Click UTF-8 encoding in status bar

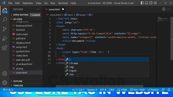point(103,90)
